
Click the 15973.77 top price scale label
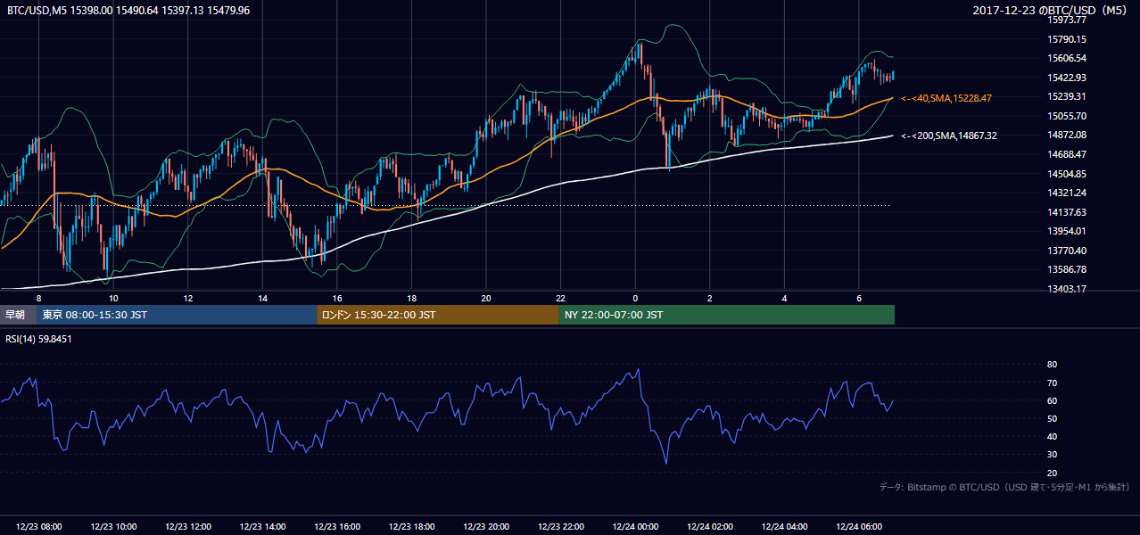pyautogui.click(x=1066, y=20)
